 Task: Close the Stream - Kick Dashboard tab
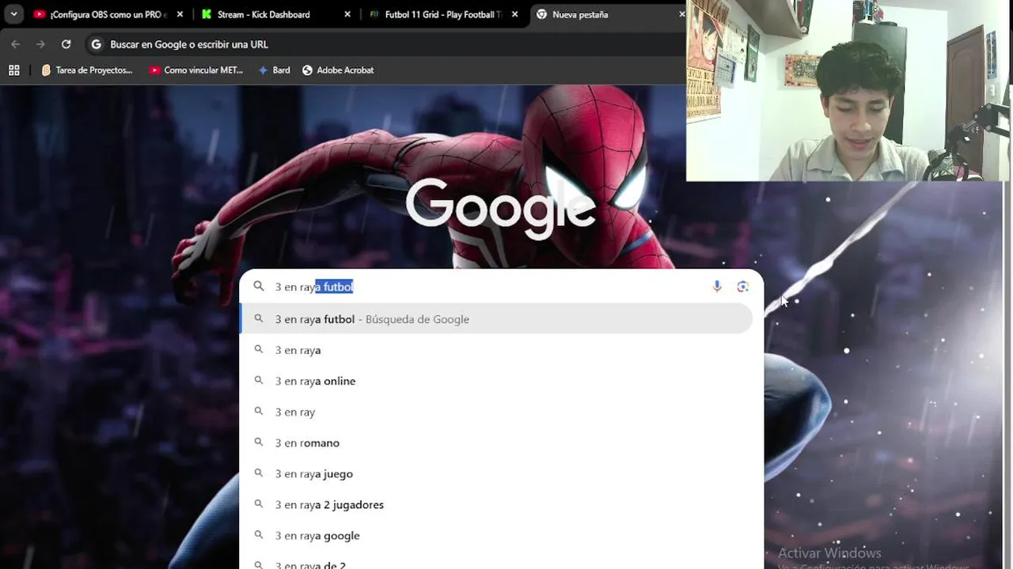tap(347, 14)
